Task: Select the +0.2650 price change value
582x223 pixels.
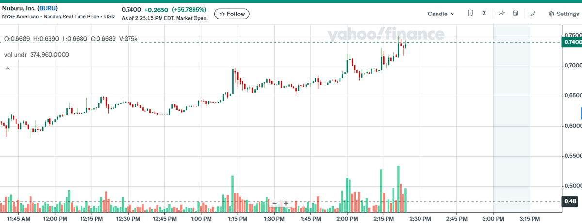Action: tap(156, 9)
